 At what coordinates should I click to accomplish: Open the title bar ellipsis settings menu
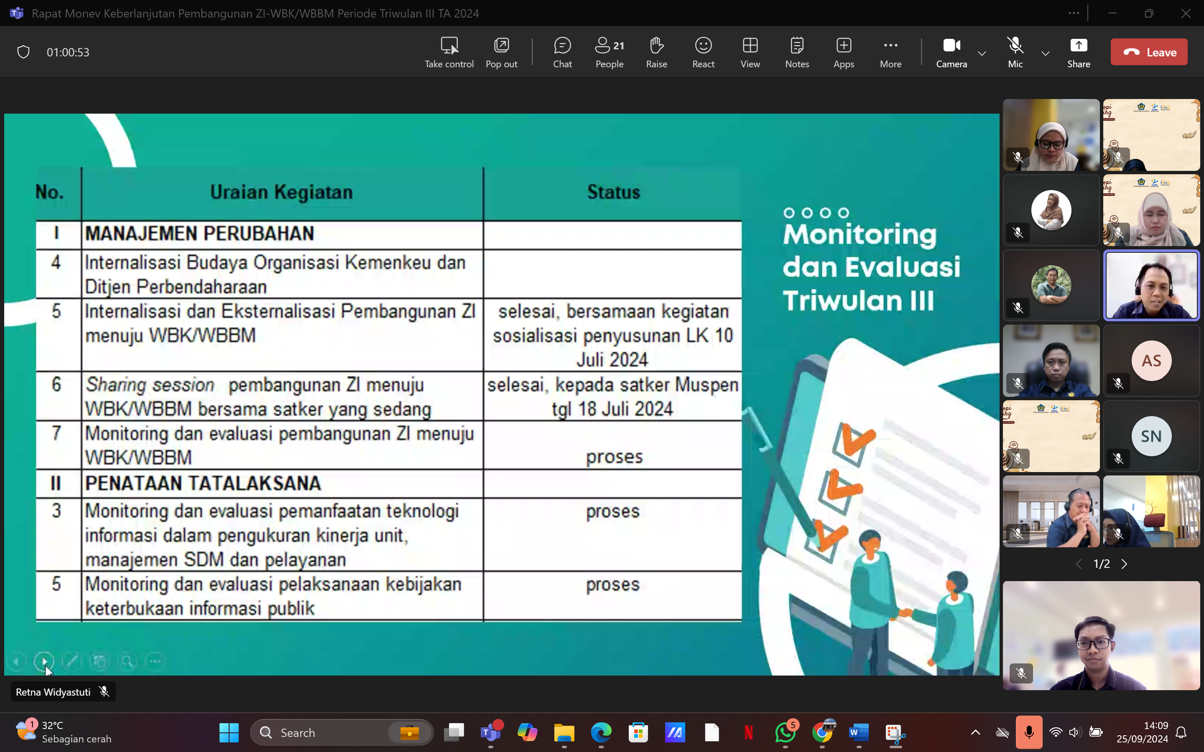pyautogui.click(x=1074, y=13)
